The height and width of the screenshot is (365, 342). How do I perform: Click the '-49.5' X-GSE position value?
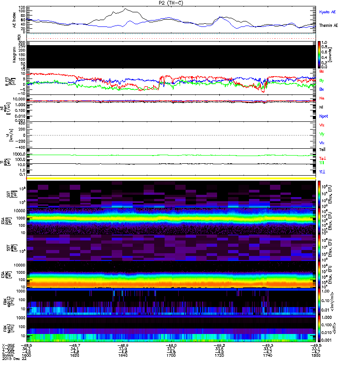[x=316, y=346]
